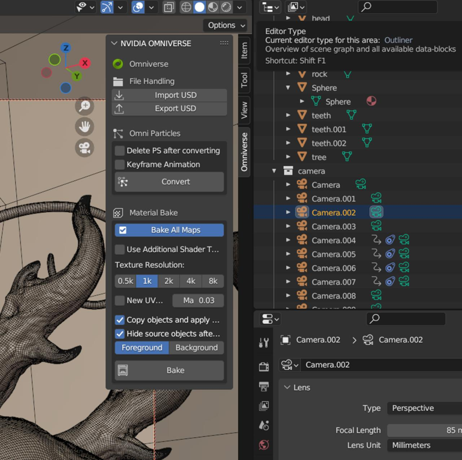Select Foreground bake option
The width and height of the screenshot is (462, 460).
142,348
